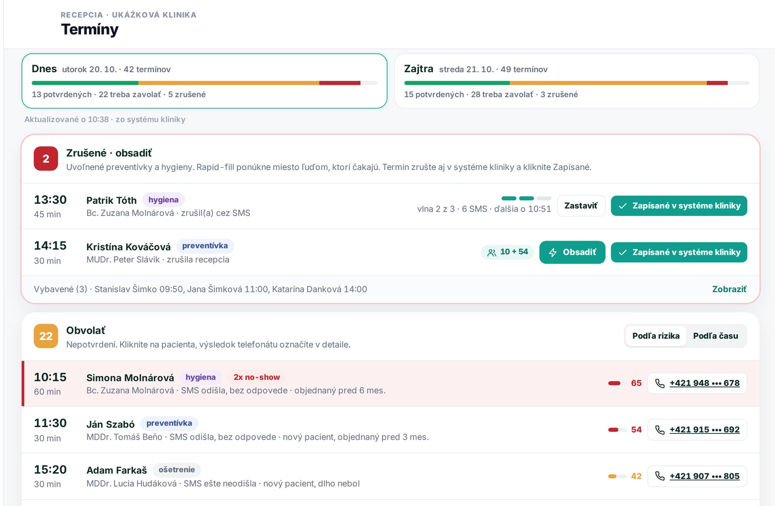Sort the Obvolať list by Podľa rizika
Image resolution: width=775 pixels, height=506 pixels.
656,336
